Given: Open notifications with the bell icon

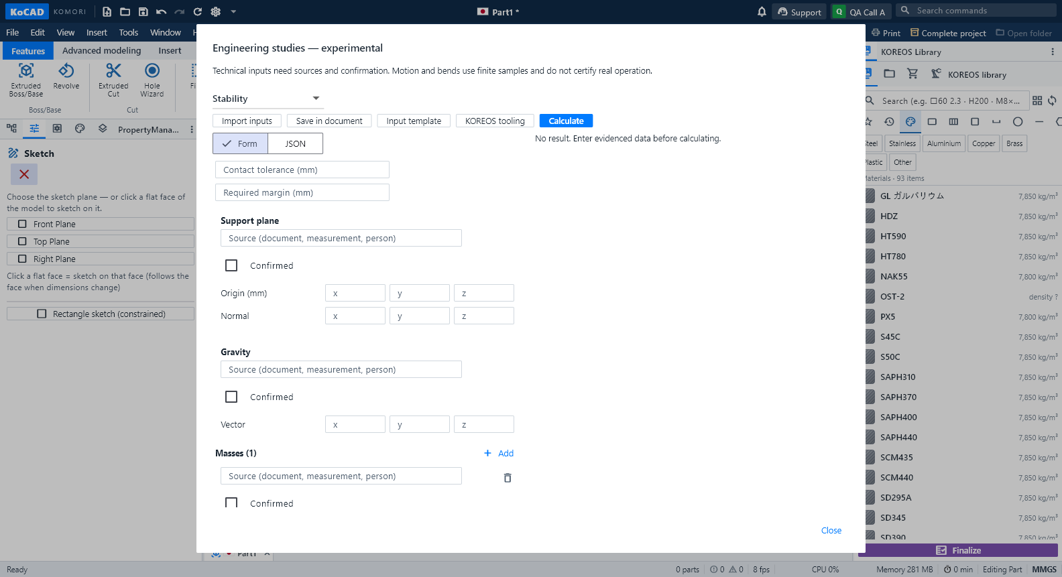Looking at the screenshot, I should [x=762, y=11].
